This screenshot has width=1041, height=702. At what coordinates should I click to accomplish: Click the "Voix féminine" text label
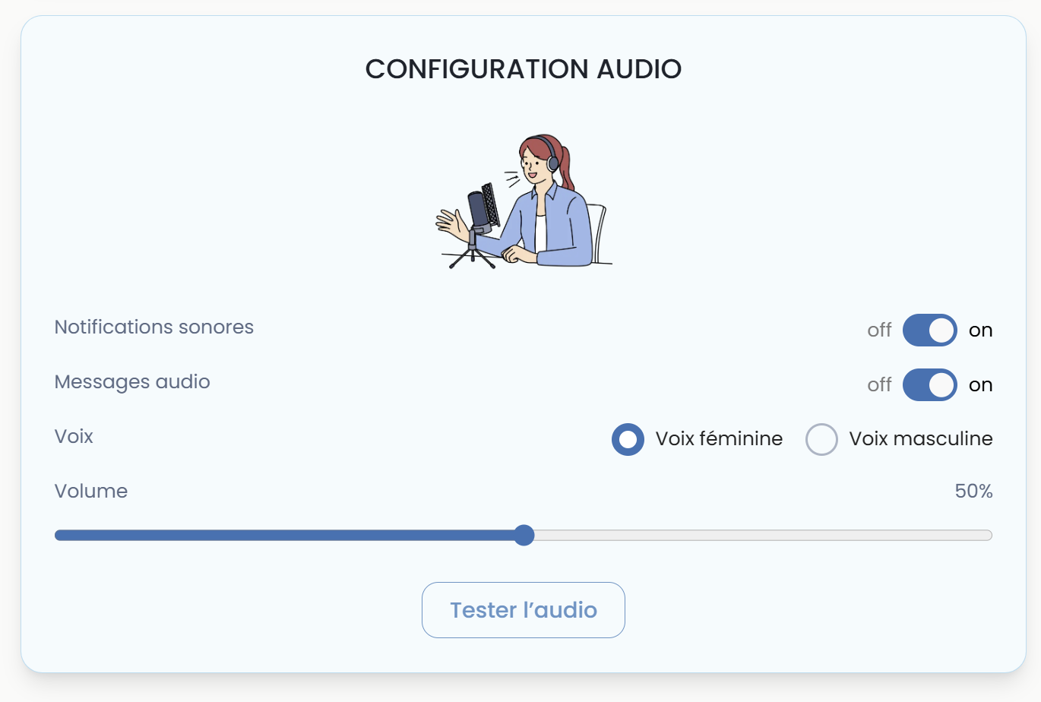719,439
